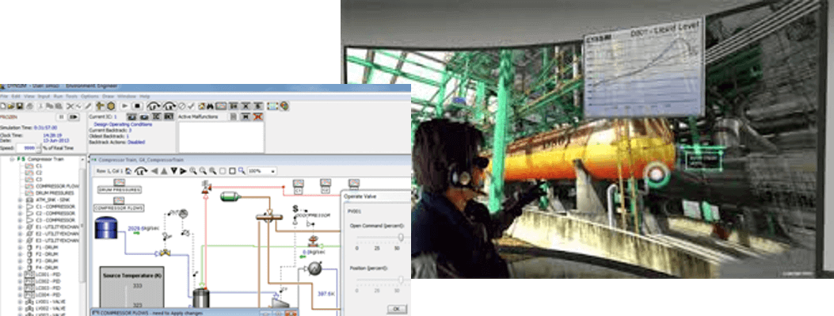Open the Help menu
834x316 pixels.
[145, 97]
